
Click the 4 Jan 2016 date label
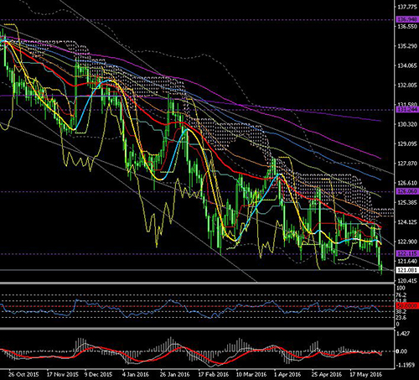(136, 374)
